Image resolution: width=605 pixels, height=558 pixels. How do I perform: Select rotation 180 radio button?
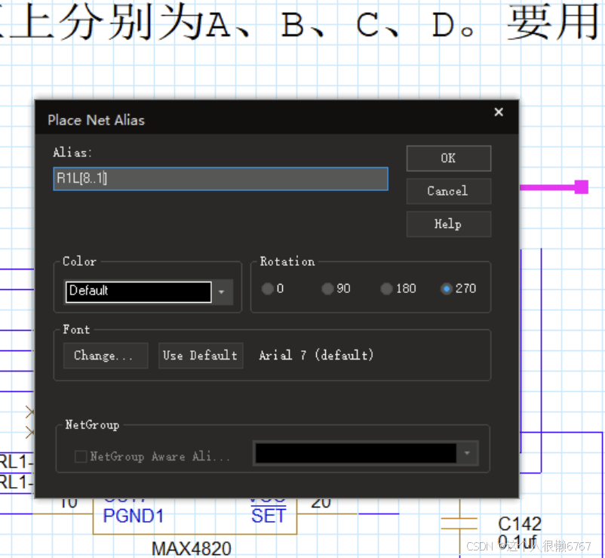[x=386, y=288]
